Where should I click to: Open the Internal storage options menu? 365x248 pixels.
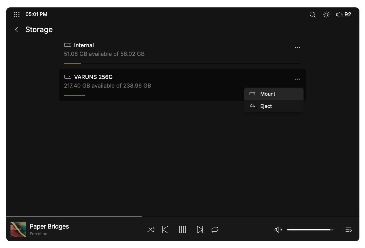tap(297, 48)
